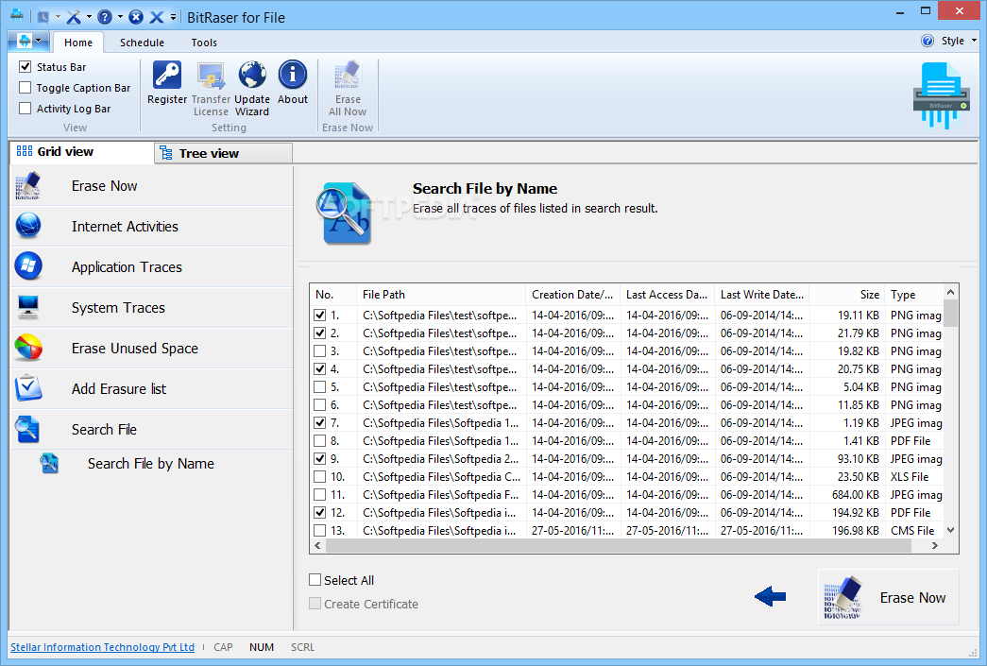Select Internet Activities in the sidebar
The width and height of the screenshot is (987, 666).
click(152, 226)
